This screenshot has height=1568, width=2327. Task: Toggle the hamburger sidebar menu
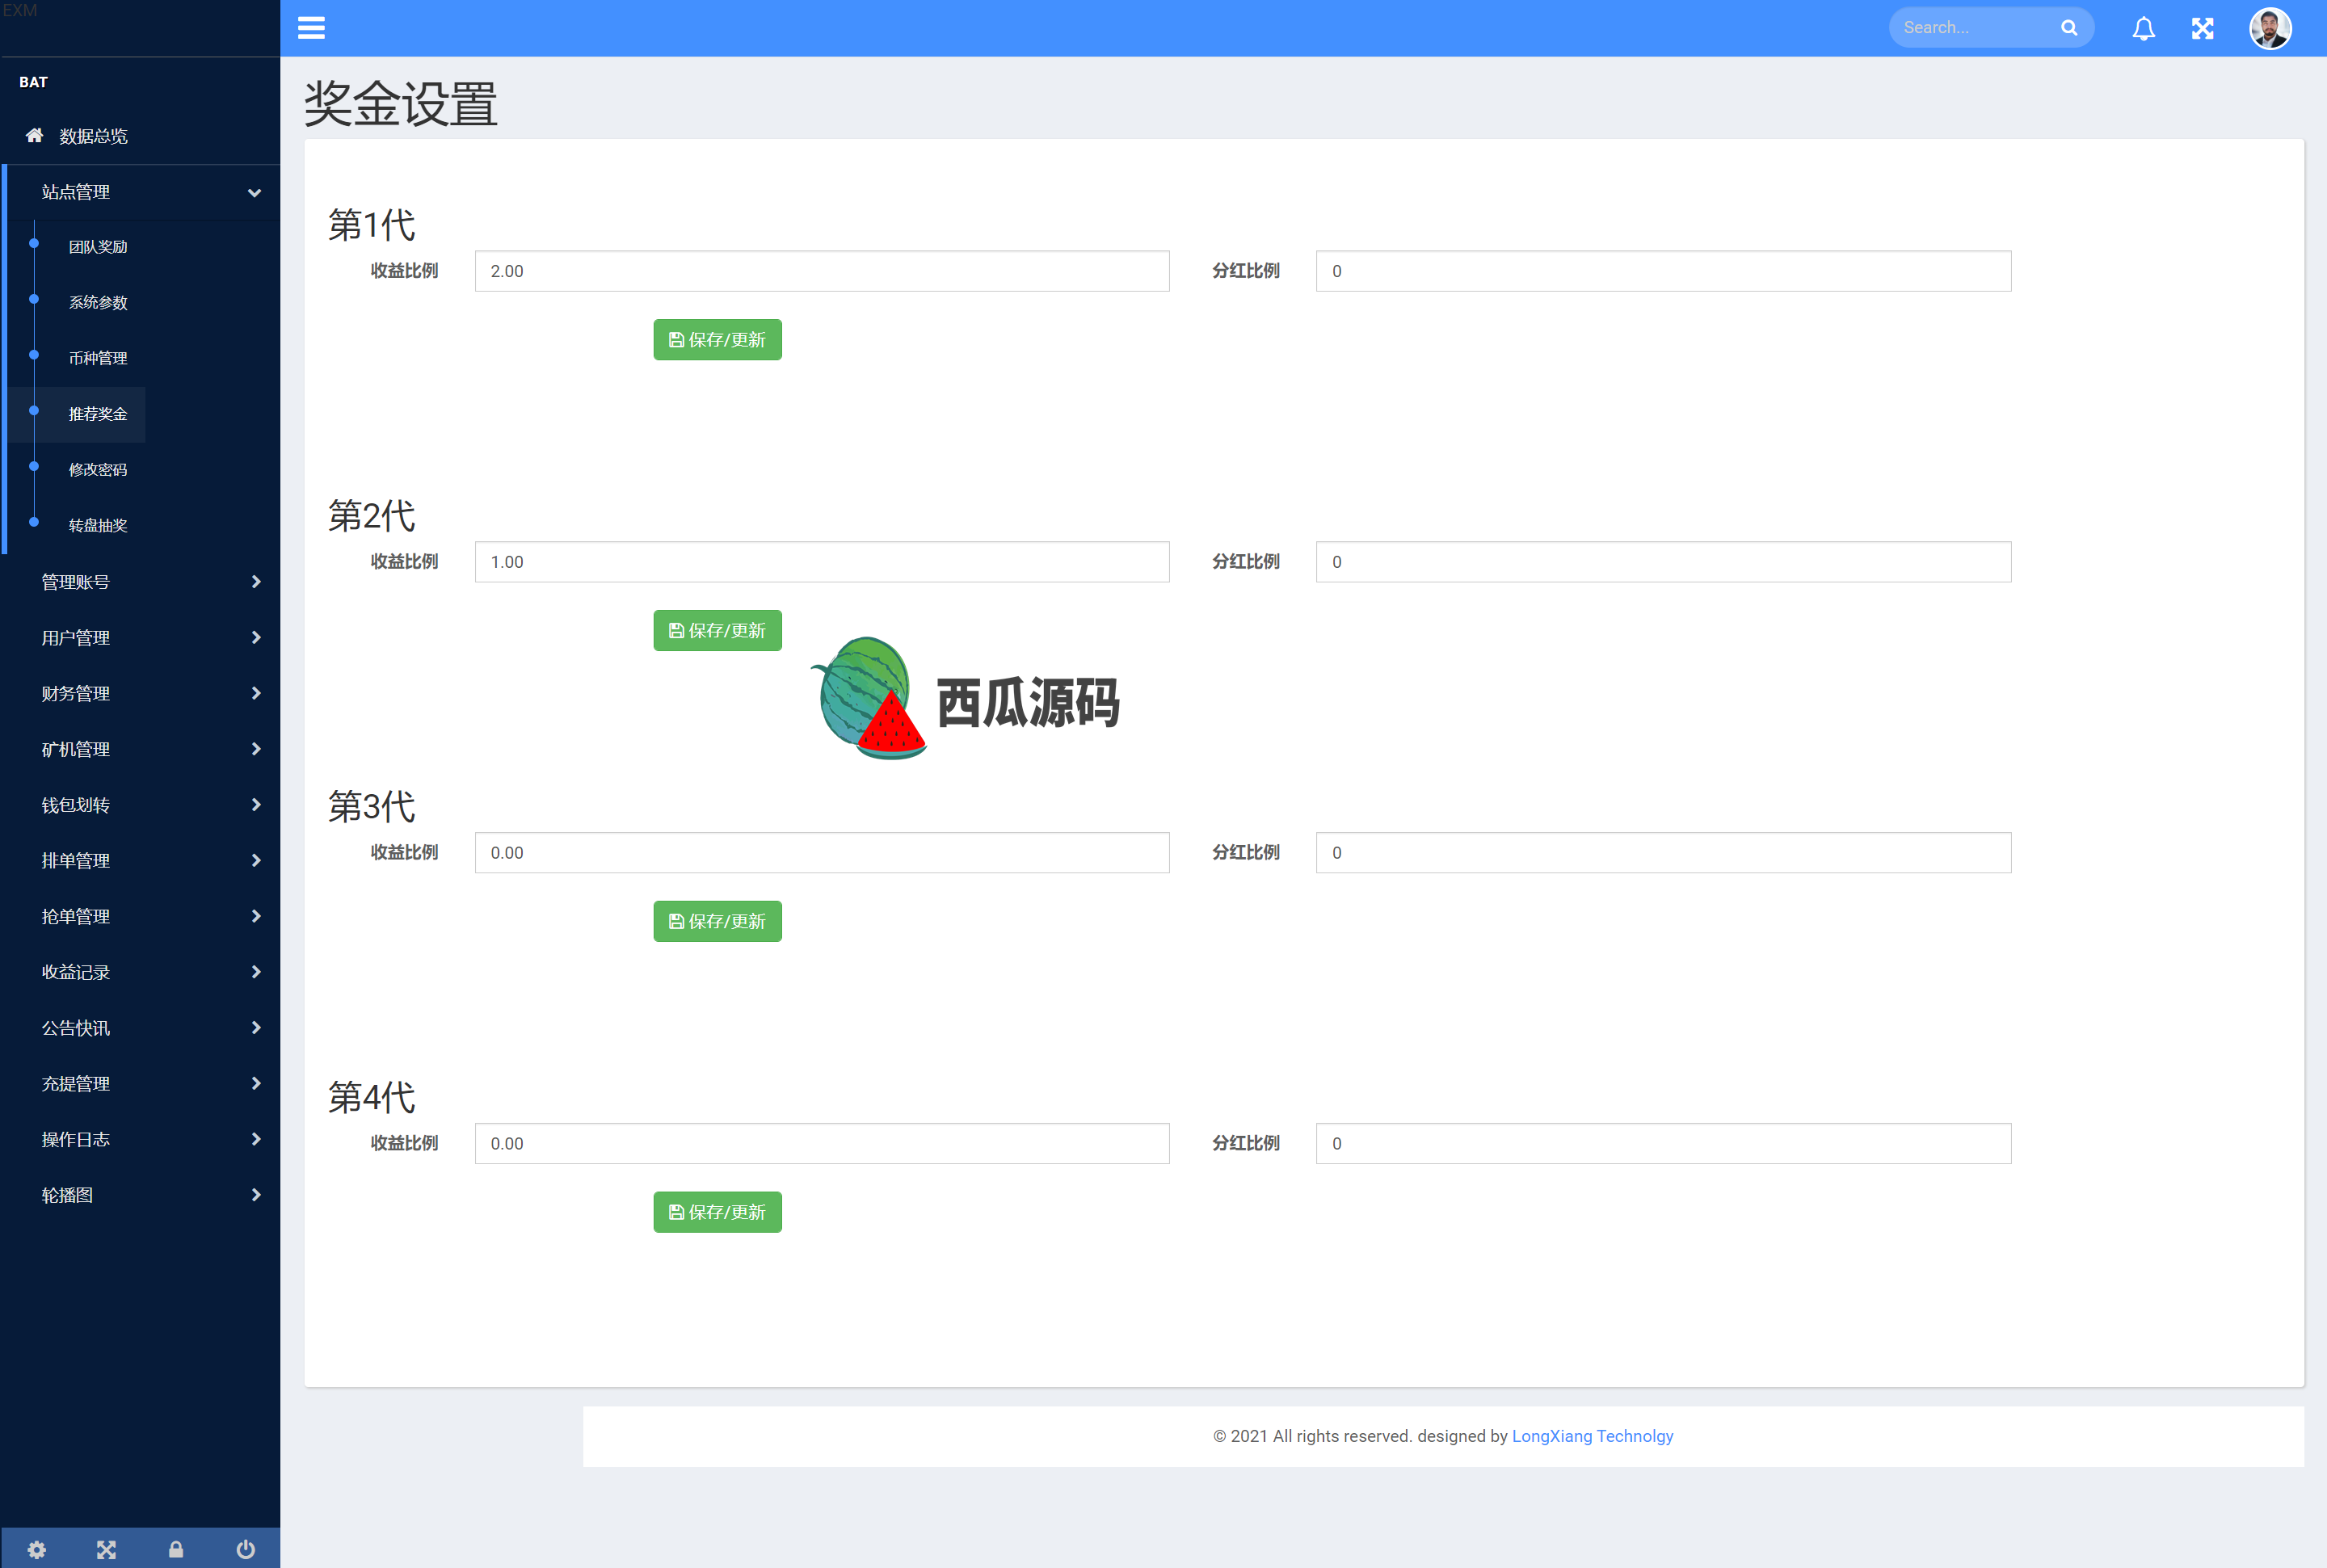click(311, 28)
